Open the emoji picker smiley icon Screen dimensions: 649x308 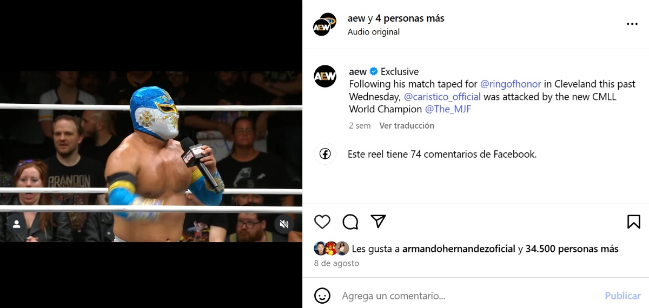click(x=322, y=296)
